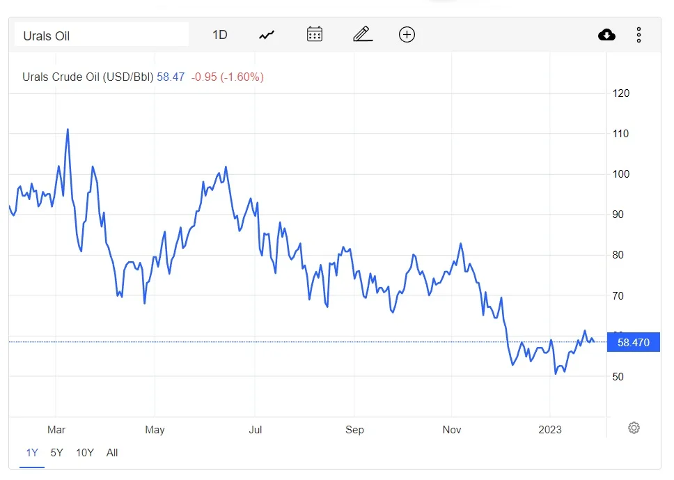Open the drawing tools selector

pos(361,34)
